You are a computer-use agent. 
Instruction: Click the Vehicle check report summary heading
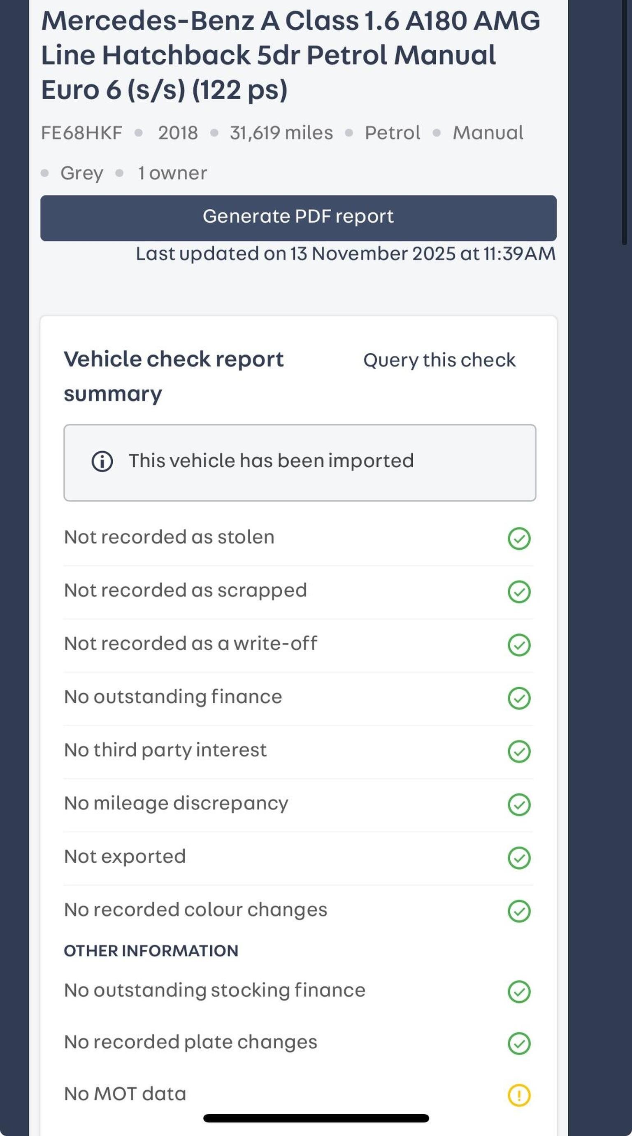pyautogui.click(x=174, y=376)
